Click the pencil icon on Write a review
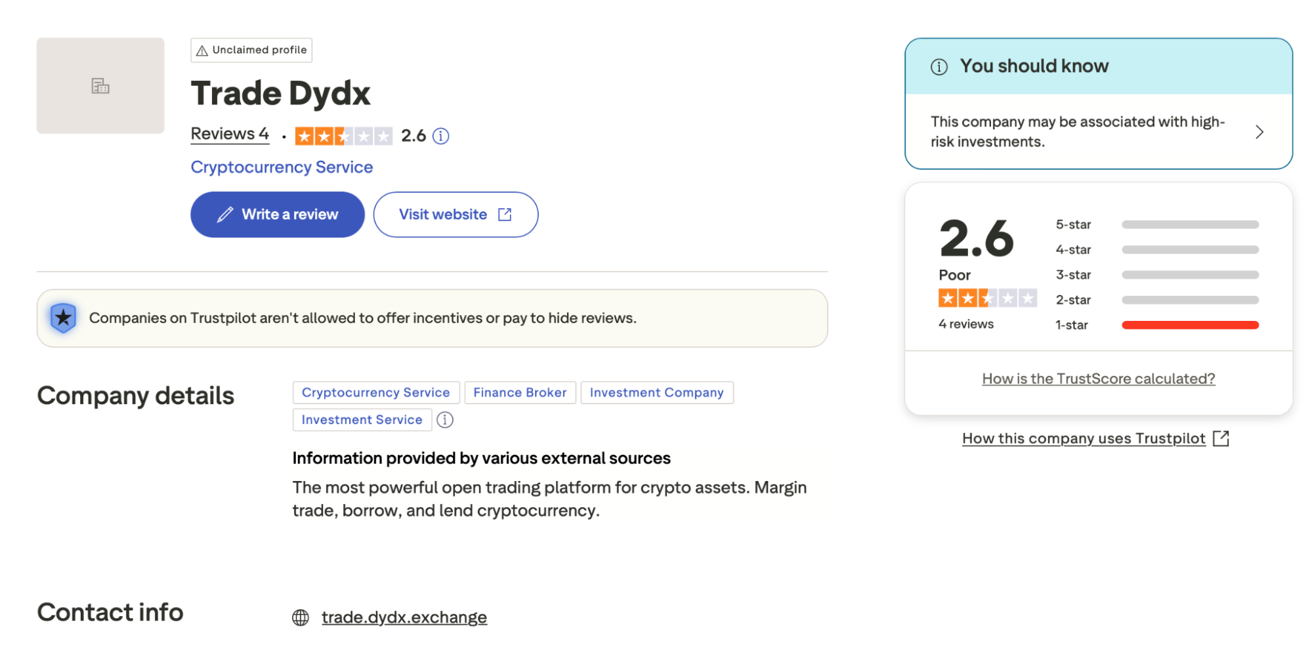 (x=226, y=214)
